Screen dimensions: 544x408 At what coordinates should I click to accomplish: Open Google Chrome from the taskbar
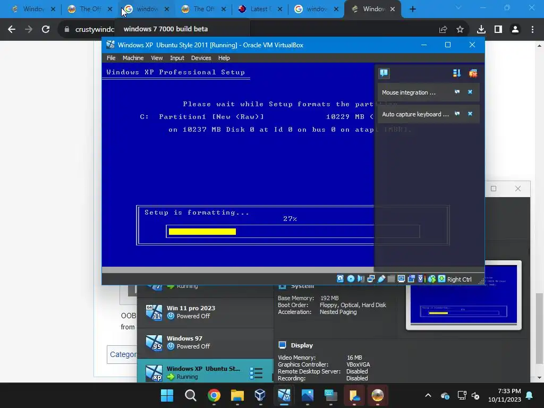(214, 395)
